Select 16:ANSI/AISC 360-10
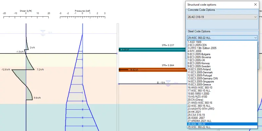Viewport: 262px width, 131px height. pyautogui.click(x=222, y=87)
